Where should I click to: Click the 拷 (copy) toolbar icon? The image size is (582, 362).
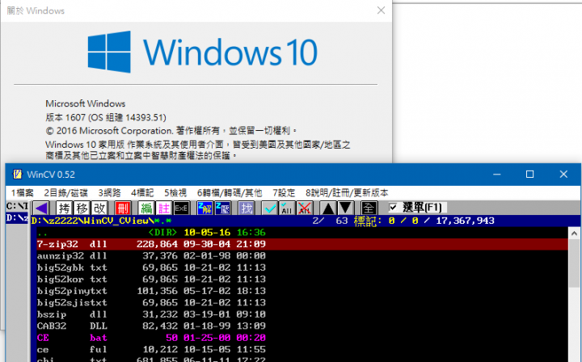coord(64,208)
